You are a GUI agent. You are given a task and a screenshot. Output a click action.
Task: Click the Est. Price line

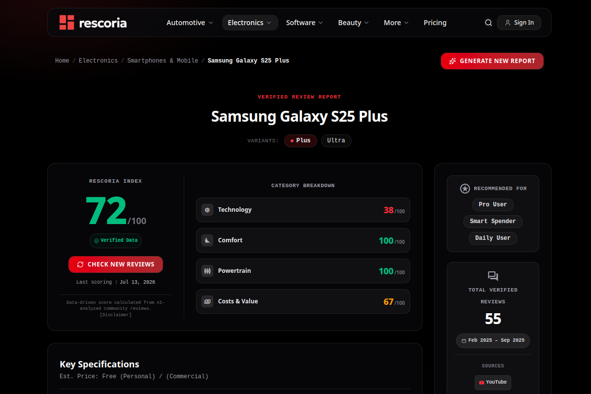pyautogui.click(x=134, y=376)
